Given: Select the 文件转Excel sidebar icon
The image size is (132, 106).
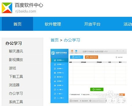Looking at the screenshot, I should pos(55,64).
